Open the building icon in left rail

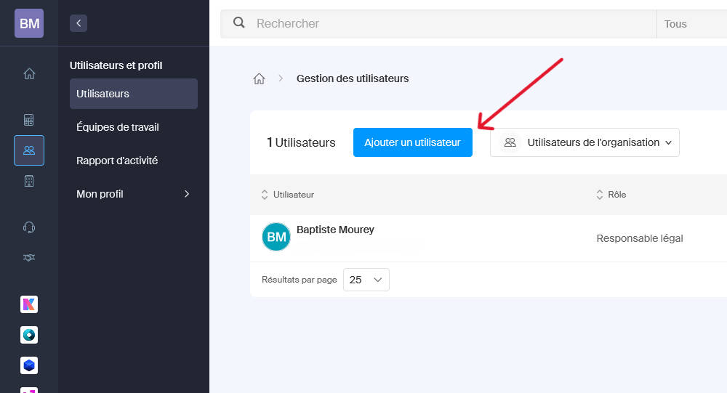(x=29, y=181)
